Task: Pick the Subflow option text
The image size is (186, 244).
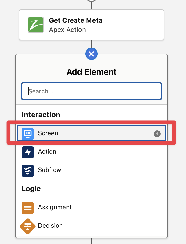Action: (50, 170)
